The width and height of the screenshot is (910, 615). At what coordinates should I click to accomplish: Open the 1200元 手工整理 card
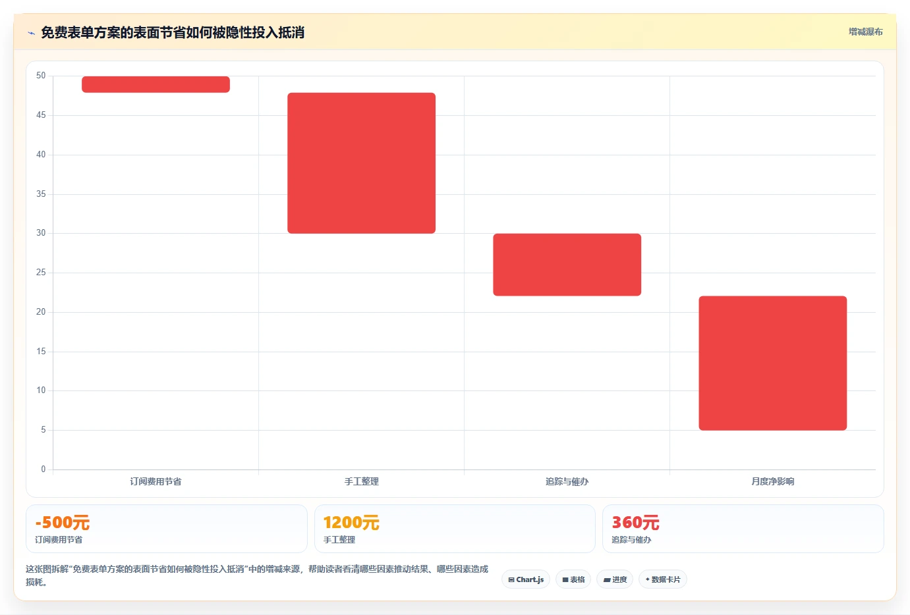[455, 529]
